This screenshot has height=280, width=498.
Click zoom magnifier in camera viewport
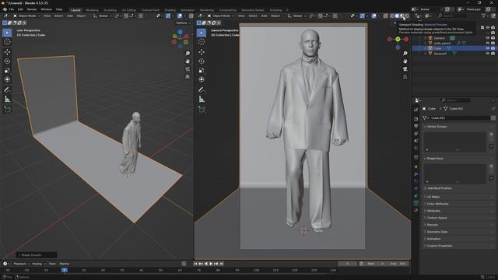(405, 54)
